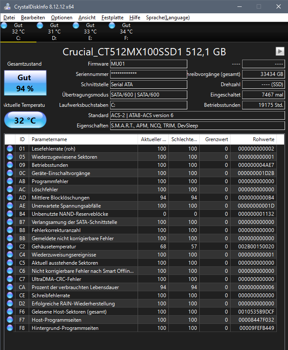Click status icon of Programmfehler row

(10, 181)
